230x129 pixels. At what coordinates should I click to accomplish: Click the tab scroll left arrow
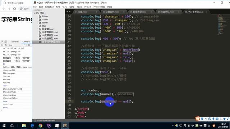[x=67, y=11]
